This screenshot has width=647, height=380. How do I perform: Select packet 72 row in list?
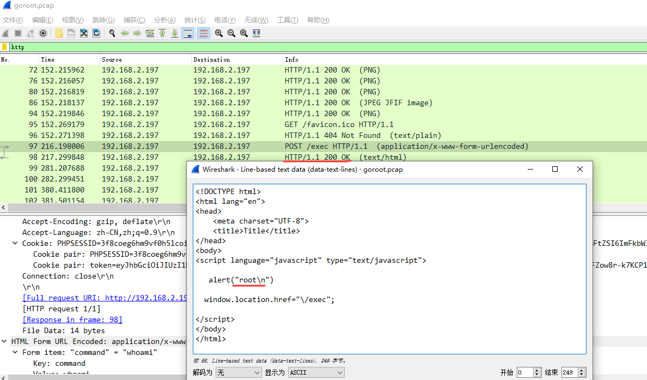tap(323, 70)
